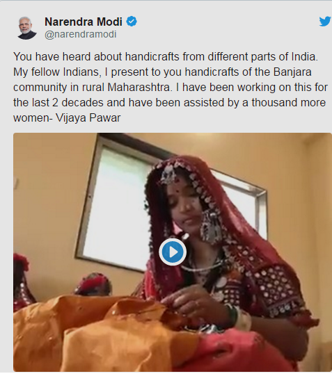Click the blue verified badge
The image size is (332, 376).
click(x=132, y=22)
